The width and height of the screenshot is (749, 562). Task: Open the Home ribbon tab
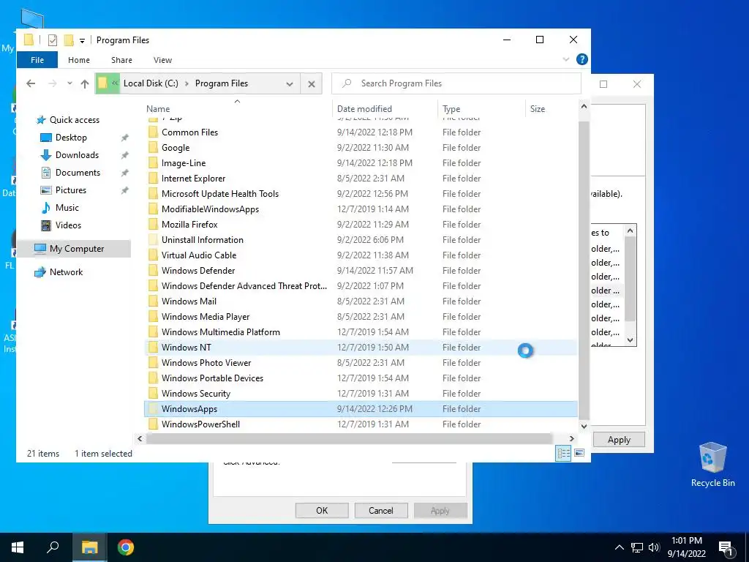(79, 60)
